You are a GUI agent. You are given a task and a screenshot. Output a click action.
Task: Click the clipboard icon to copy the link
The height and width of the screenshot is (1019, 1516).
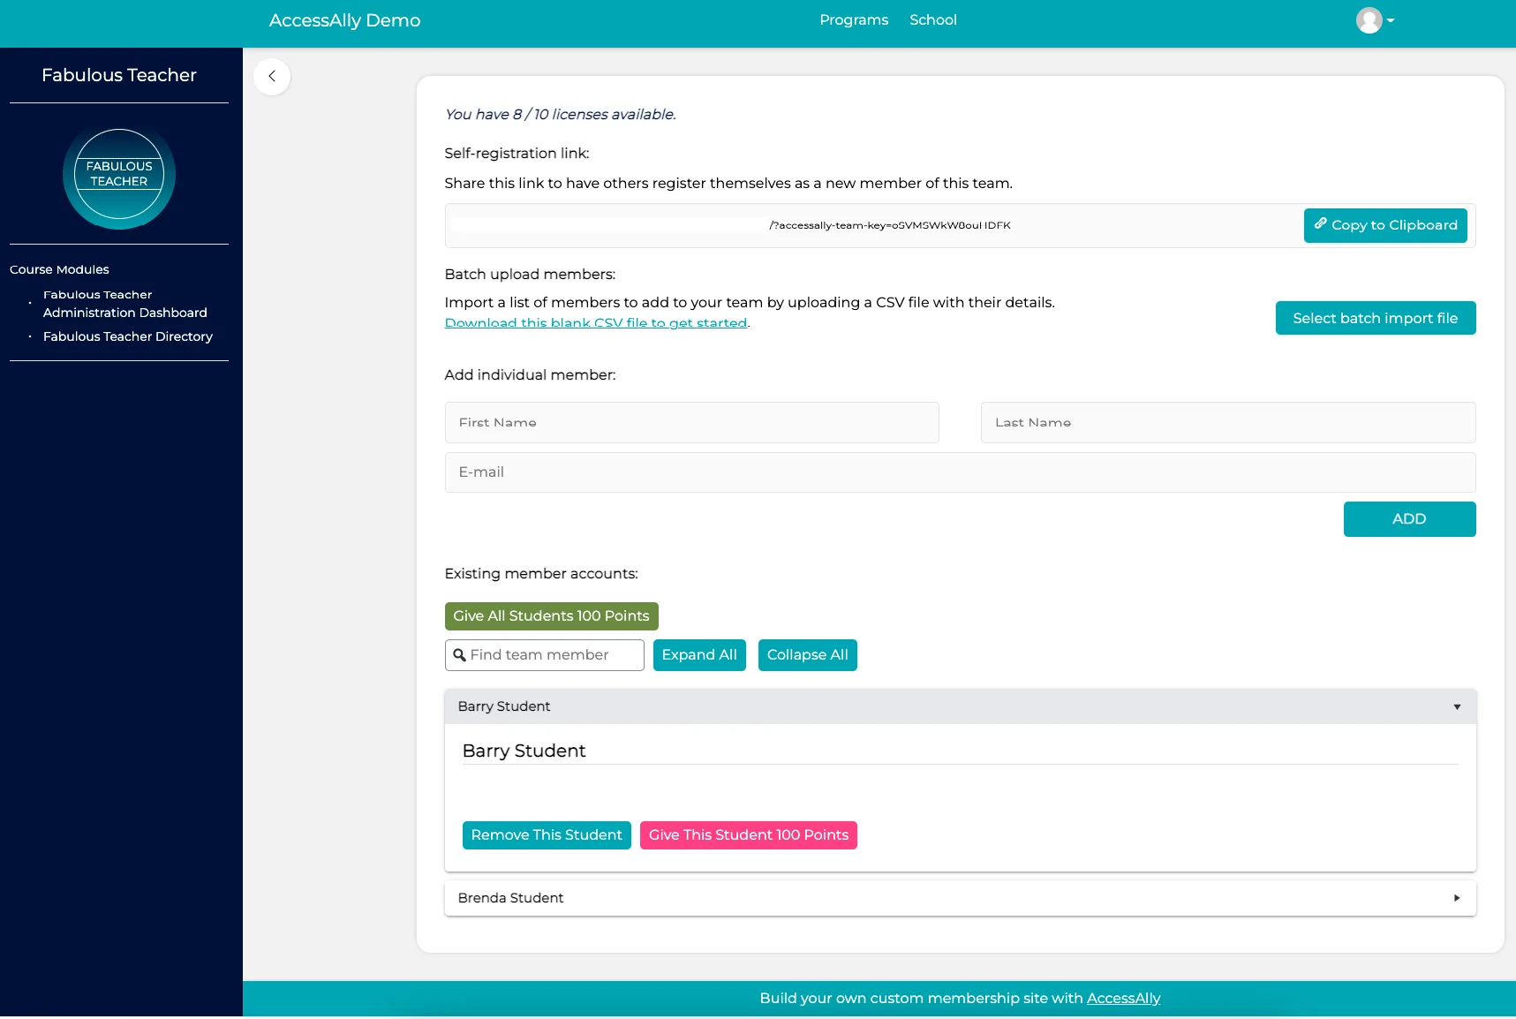pos(1321,224)
